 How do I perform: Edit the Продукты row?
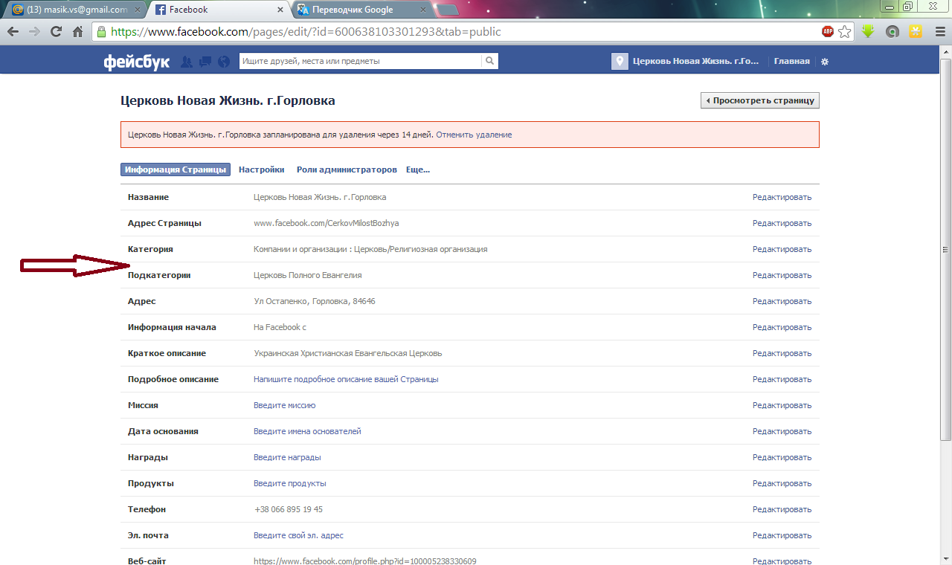782,483
